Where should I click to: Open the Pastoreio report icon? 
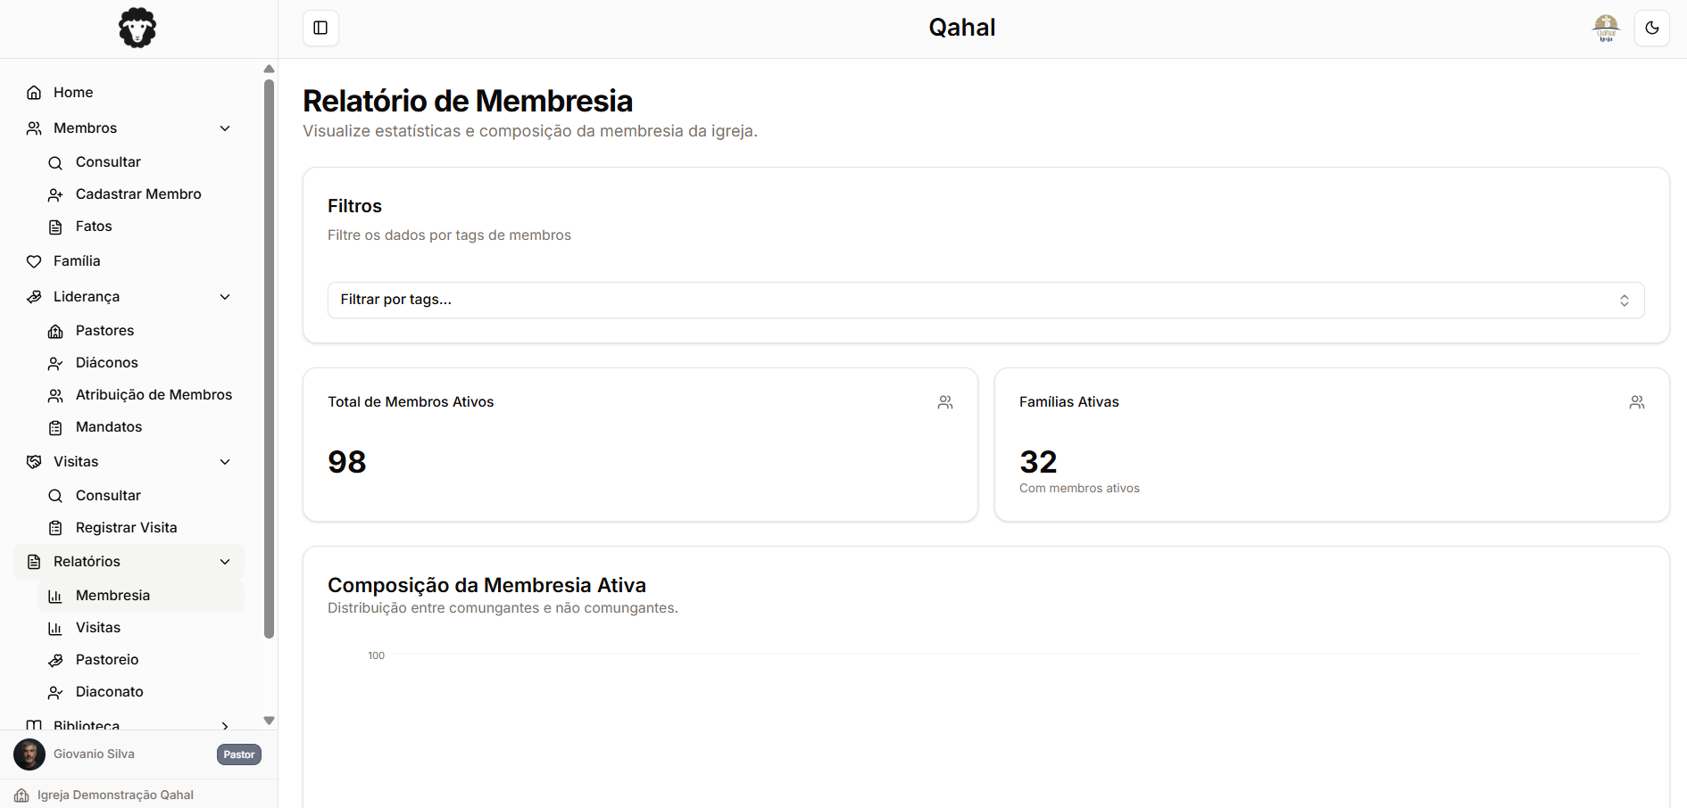coord(55,661)
